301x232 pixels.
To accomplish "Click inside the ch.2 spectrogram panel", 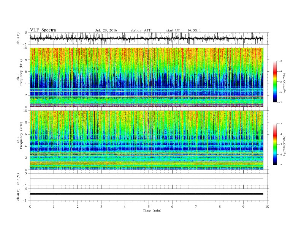I will pos(146,140).
